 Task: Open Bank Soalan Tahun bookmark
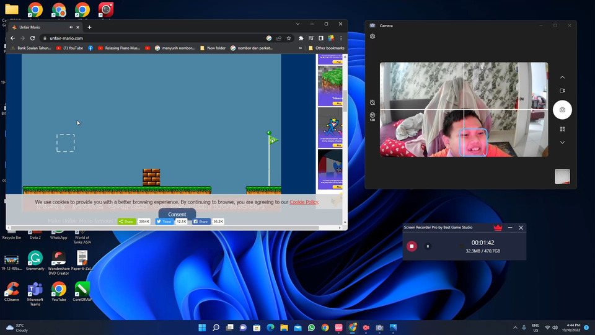(31, 48)
